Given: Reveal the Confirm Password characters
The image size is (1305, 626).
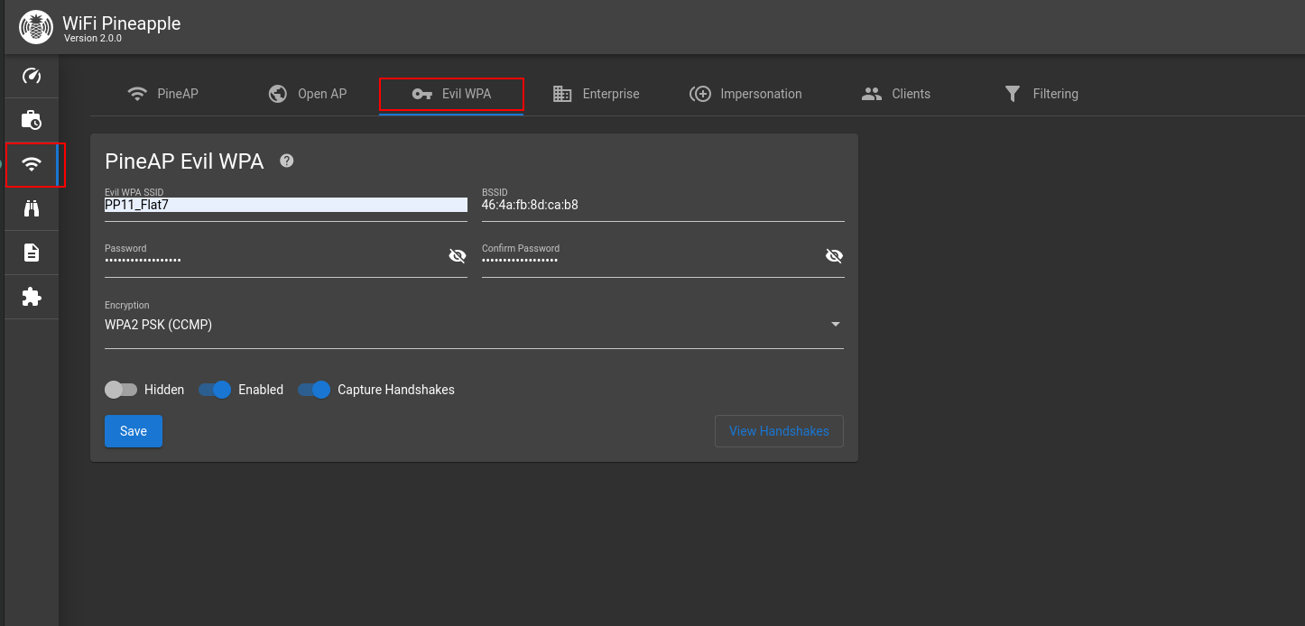Looking at the screenshot, I should coord(834,256).
